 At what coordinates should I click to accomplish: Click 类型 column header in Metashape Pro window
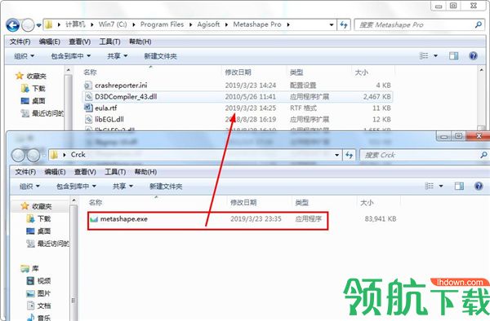pos(296,73)
